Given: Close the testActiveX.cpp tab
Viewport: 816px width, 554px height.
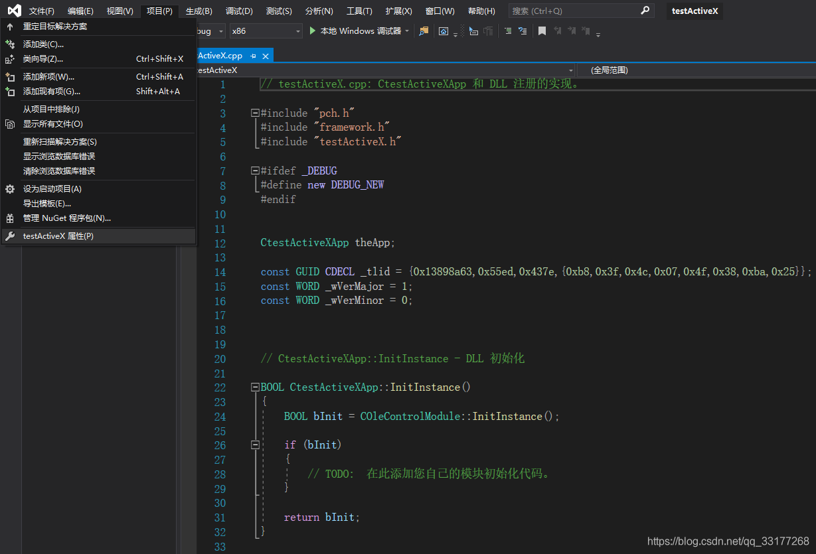Looking at the screenshot, I should point(266,56).
